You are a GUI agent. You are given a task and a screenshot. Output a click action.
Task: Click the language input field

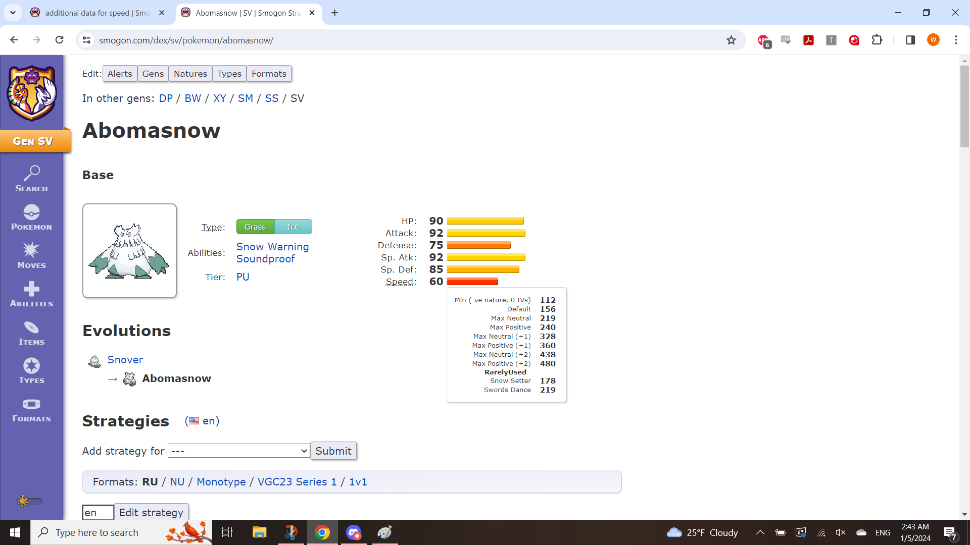point(98,512)
